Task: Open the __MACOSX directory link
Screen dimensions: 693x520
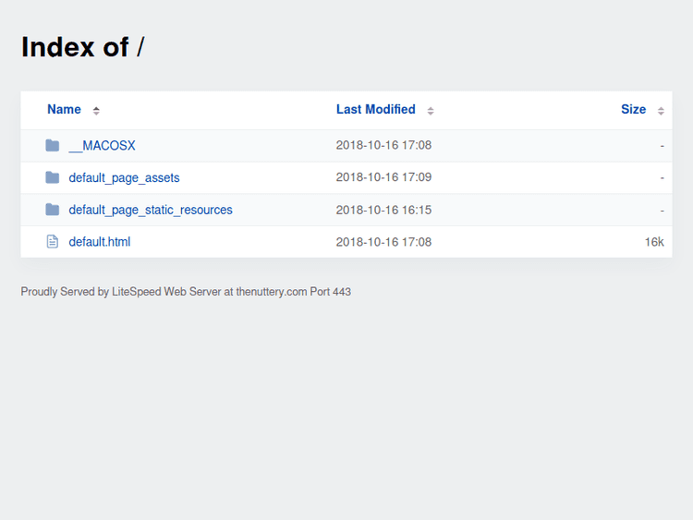Action: click(x=102, y=146)
